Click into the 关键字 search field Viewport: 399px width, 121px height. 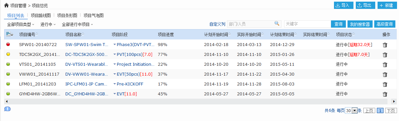point(307,24)
